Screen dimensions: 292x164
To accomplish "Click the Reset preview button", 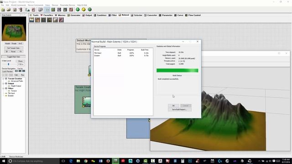I will (13, 51).
